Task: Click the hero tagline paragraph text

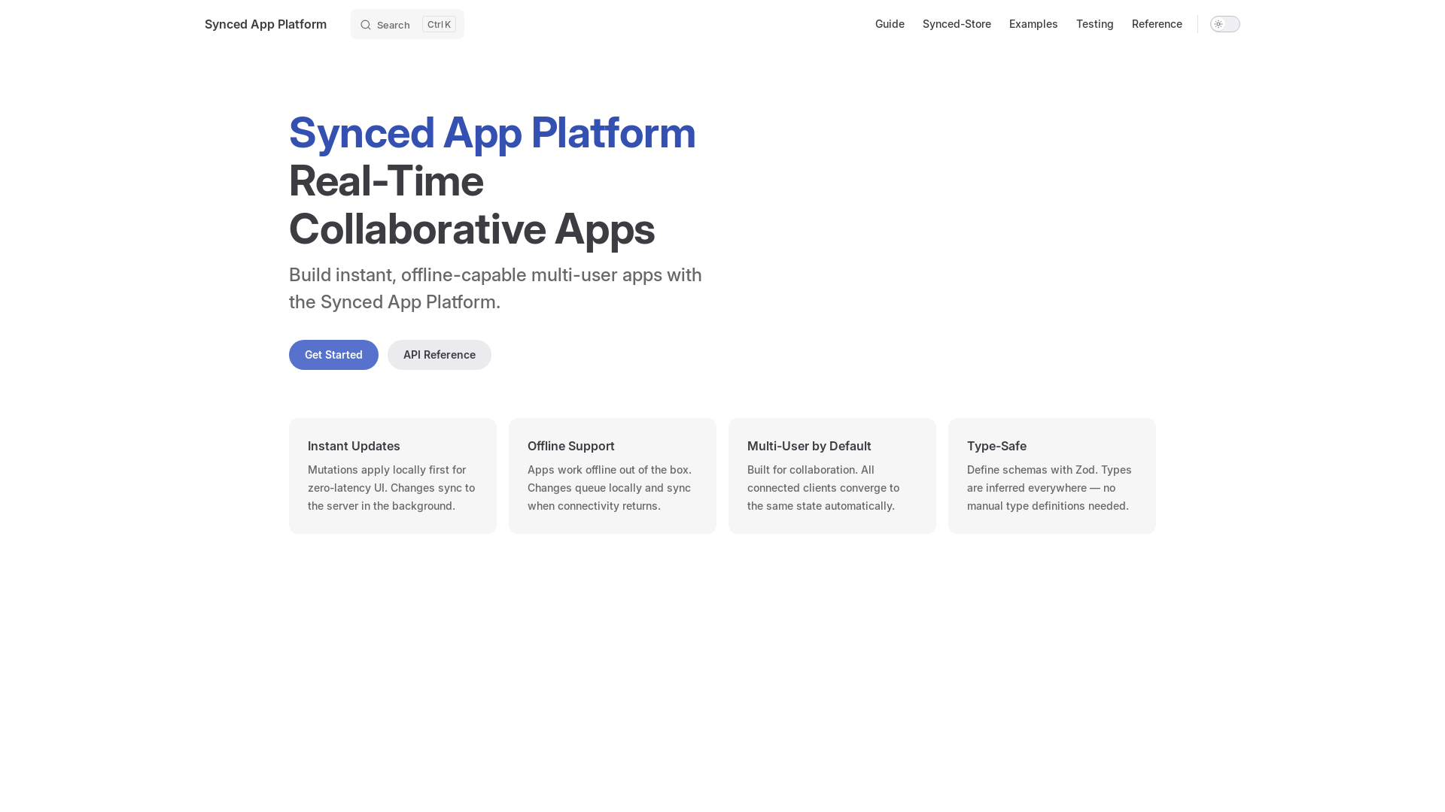Action: [495, 288]
